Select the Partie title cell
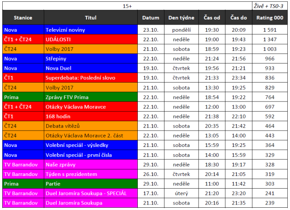This screenshot has height=210, width=290. coord(91,184)
